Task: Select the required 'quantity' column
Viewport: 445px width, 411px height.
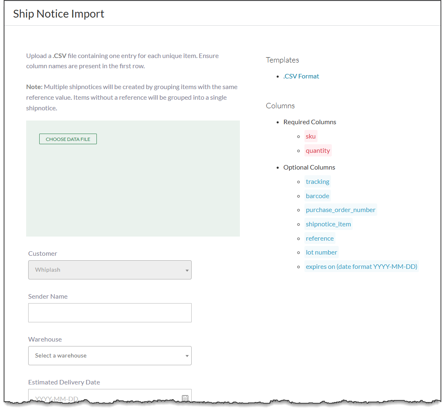Action: point(318,150)
